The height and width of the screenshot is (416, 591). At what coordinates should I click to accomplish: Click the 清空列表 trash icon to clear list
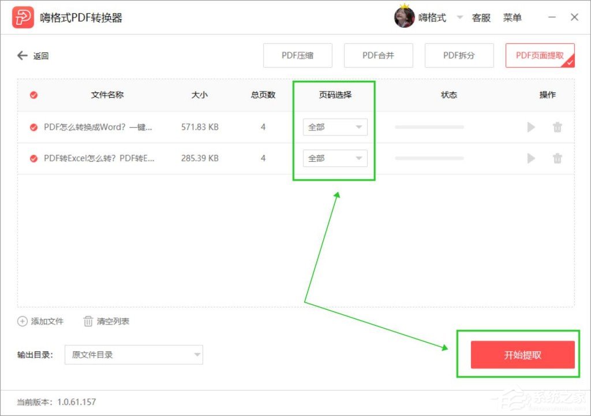88,321
